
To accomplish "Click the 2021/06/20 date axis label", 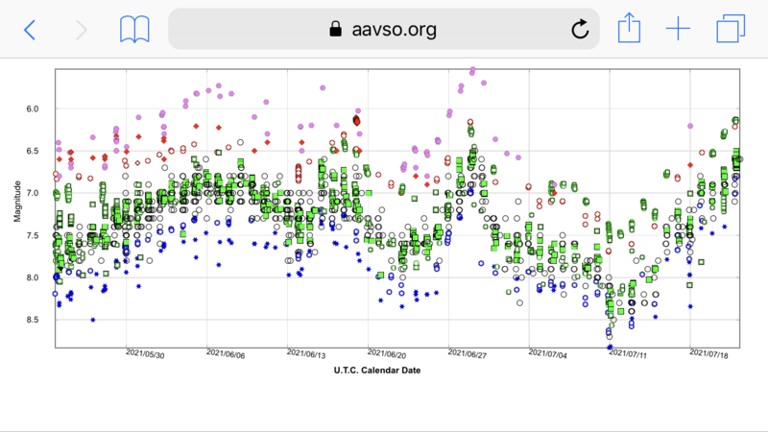I will pyautogui.click(x=387, y=354).
